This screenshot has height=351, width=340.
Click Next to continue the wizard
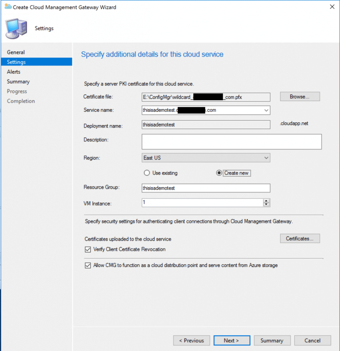point(232,340)
